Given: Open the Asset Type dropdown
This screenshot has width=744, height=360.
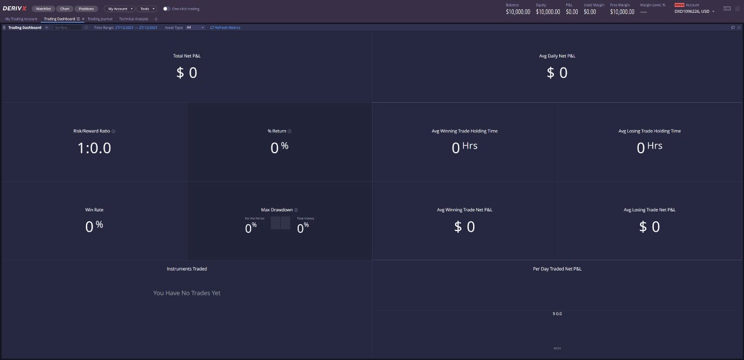Looking at the screenshot, I should click(195, 27).
